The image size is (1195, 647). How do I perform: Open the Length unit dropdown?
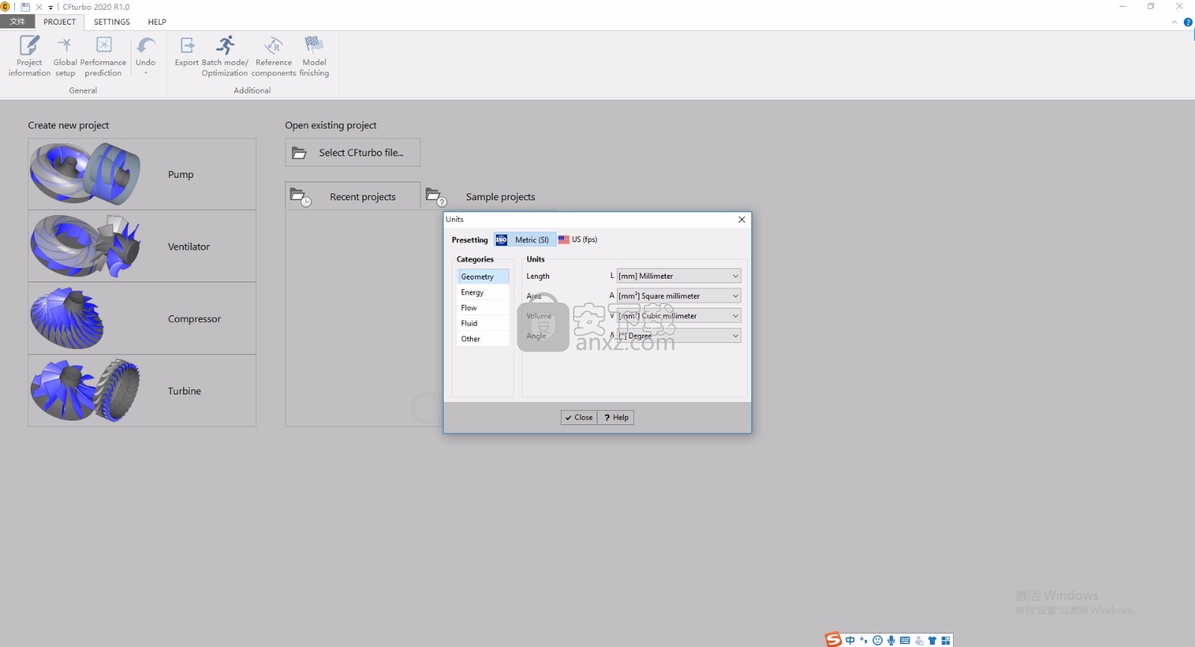[x=679, y=276]
